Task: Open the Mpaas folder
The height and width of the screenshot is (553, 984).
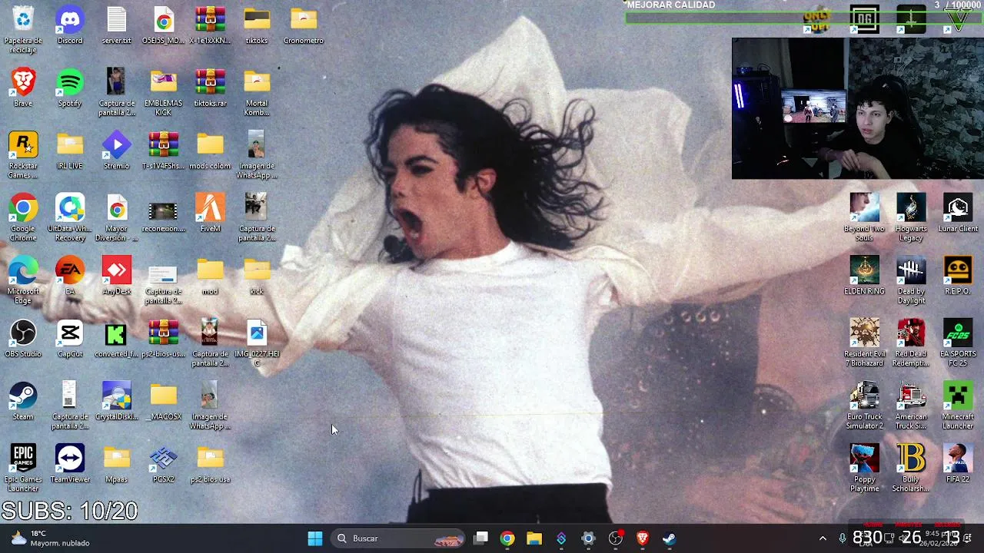Action: click(116, 464)
